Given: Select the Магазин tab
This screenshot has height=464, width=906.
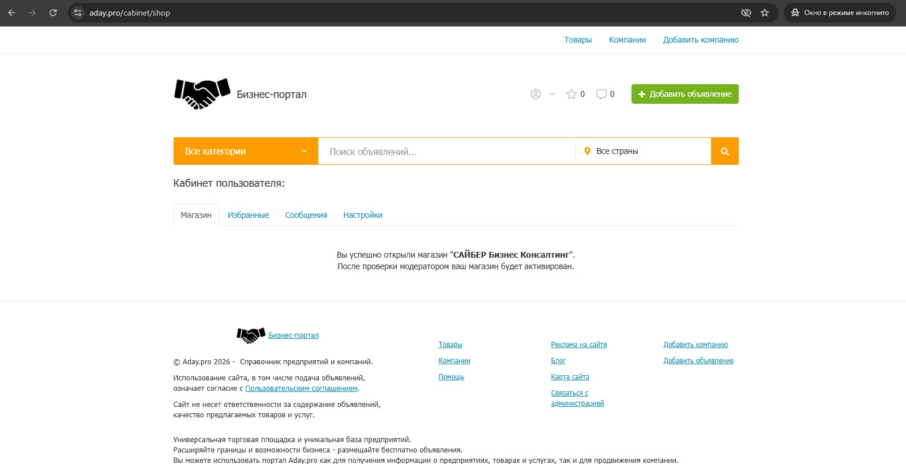Looking at the screenshot, I should coord(196,215).
